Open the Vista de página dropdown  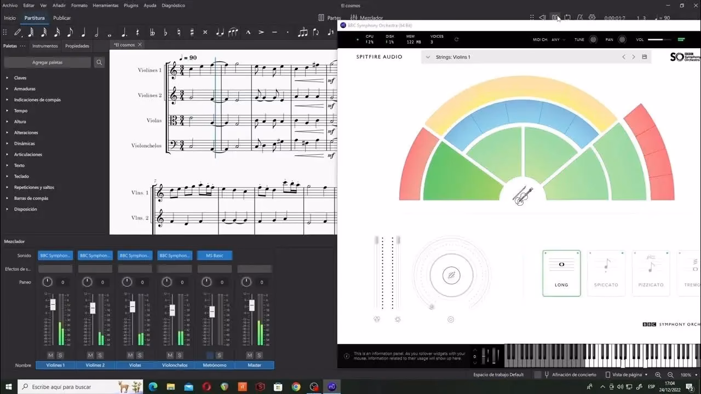[627, 374]
